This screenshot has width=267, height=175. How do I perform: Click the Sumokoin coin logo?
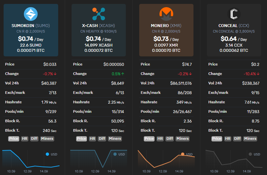pyautogui.click(x=31, y=14)
